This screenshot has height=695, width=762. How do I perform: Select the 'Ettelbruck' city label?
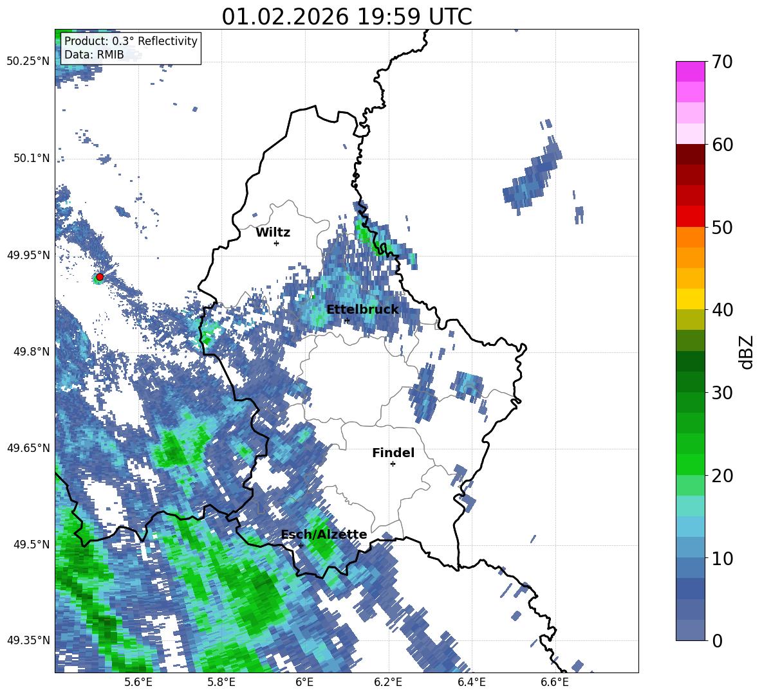tap(362, 310)
